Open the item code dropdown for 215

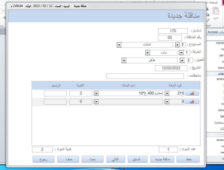tap(167, 93)
